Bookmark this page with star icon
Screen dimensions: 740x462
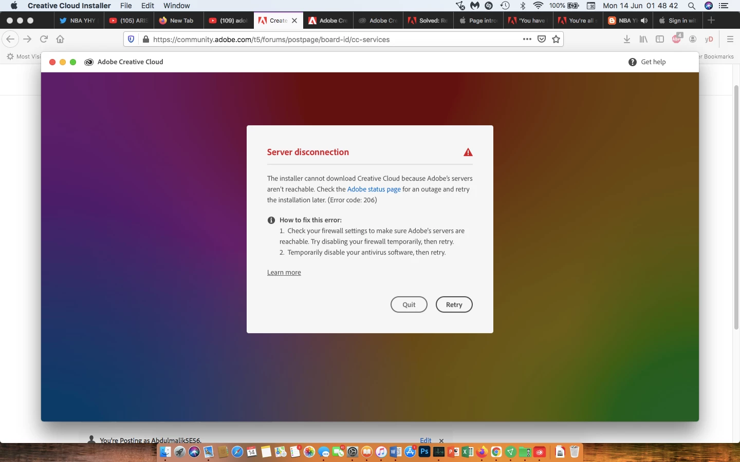pos(556,39)
